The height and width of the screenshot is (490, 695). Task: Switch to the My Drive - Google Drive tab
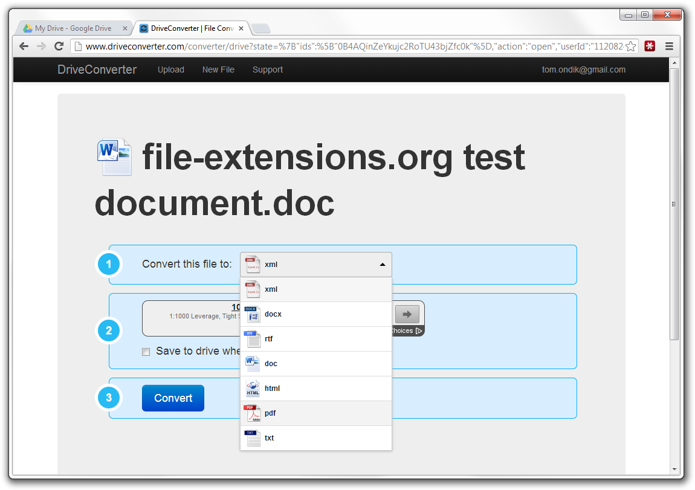tap(74, 28)
